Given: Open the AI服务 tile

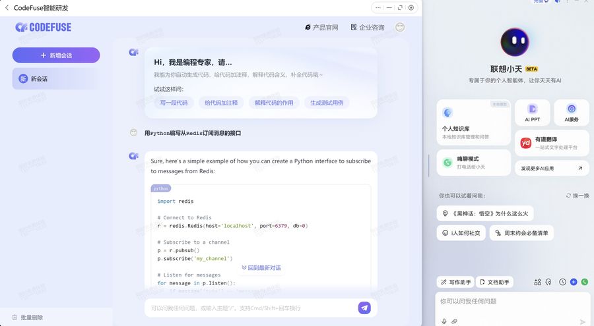Looking at the screenshot, I should click(x=572, y=113).
